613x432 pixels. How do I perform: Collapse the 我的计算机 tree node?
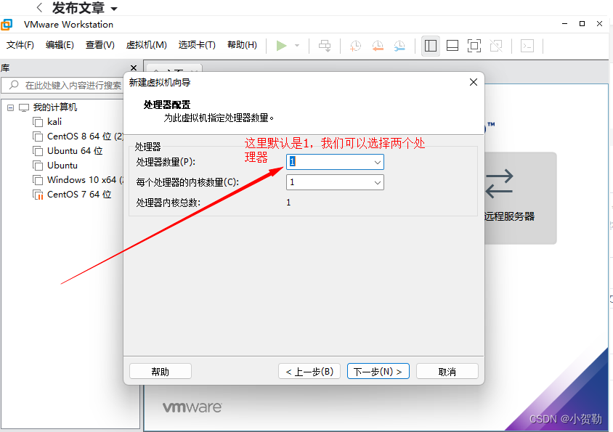coord(11,107)
